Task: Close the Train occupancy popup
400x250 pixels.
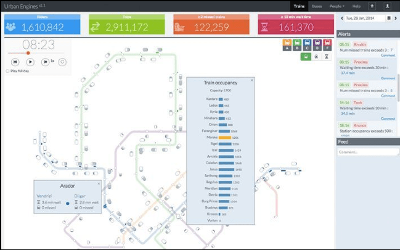Action: pos(252,80)
